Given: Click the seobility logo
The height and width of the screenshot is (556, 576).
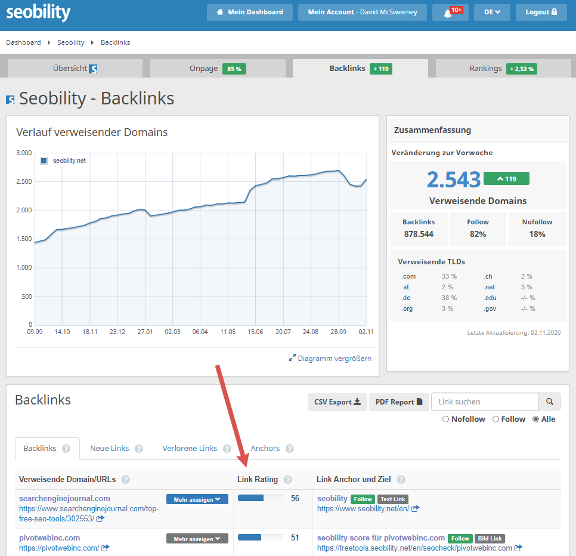Looking at the screenshot, I should point(38,12).
